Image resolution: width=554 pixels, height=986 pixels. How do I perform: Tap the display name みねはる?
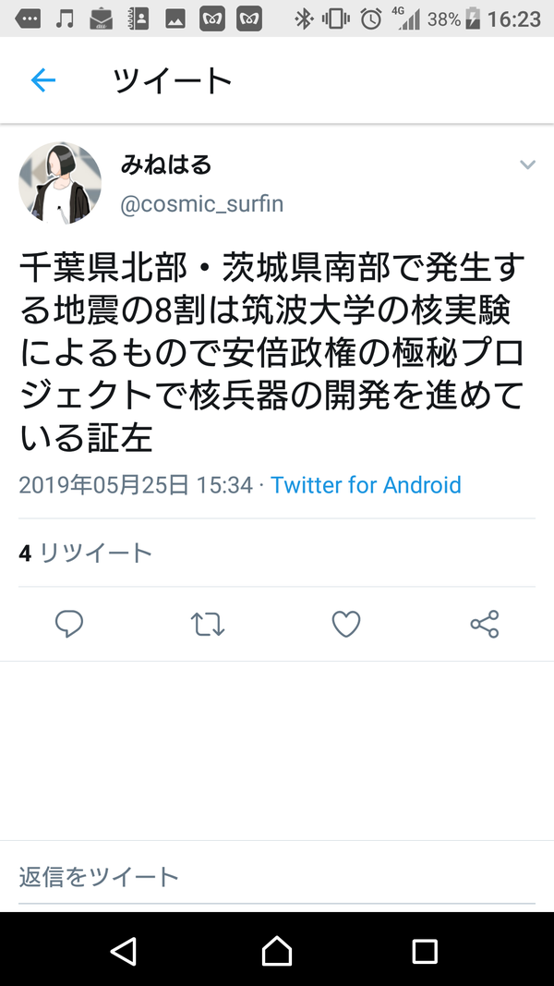click(x=166, y=164)
